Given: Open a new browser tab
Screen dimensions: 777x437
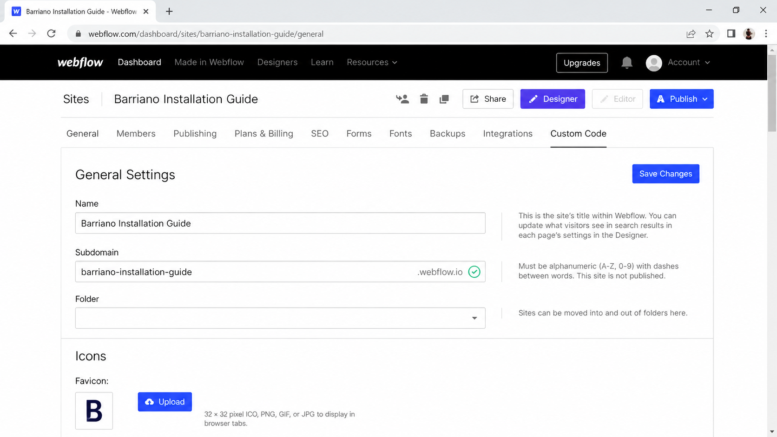Looking at the screenshot, I should pos(169,11).
